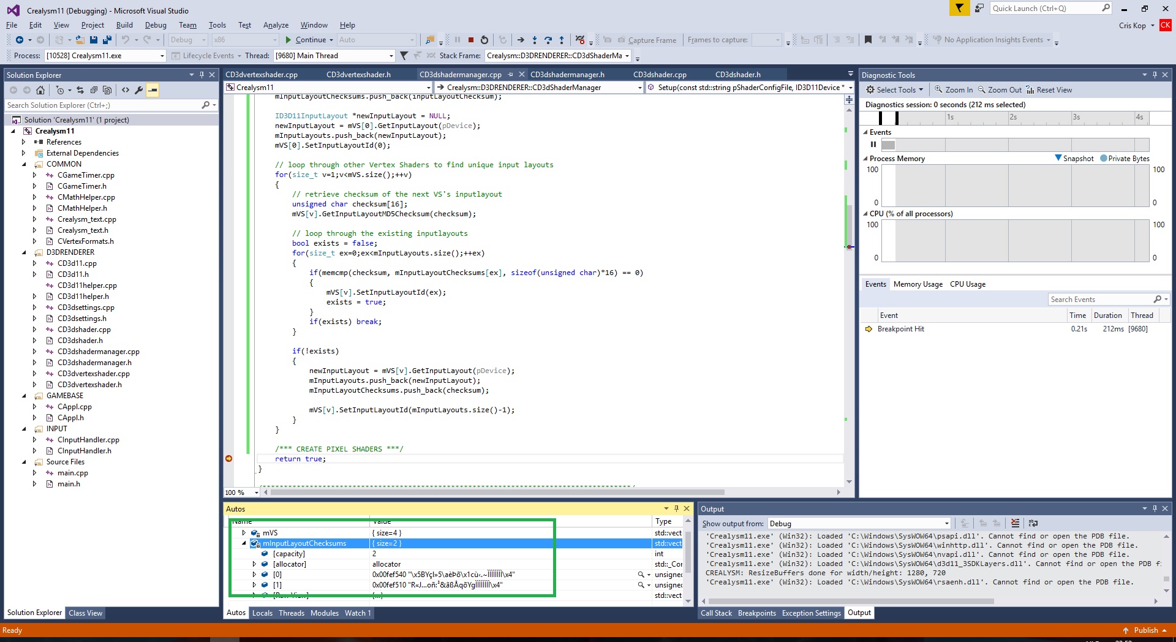The width and height of the screenshot is (1176, 642).
Task: Click the Save All icon
Action: click(x=107, y=40)
